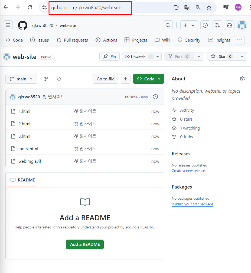This screenshot has height=273, width=251.
Task: Open the Releases heading link
Action: (x=181, y=154)
